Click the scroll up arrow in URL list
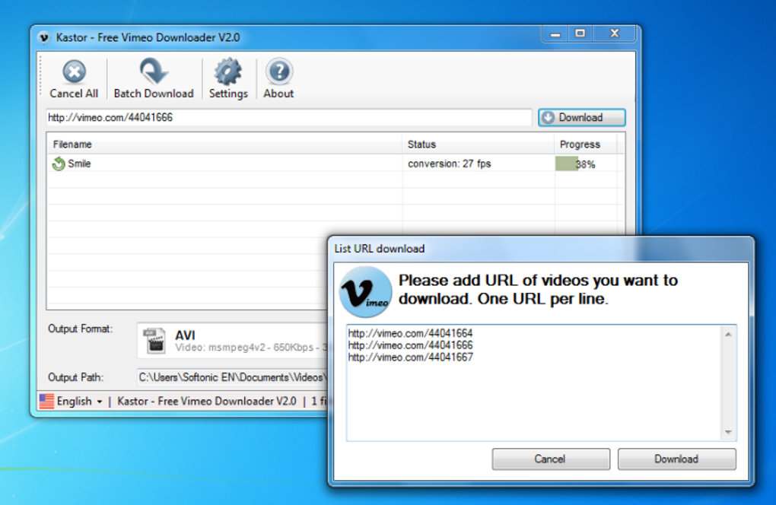The height and width of the screenshot is (505, 776). [729, 335]
